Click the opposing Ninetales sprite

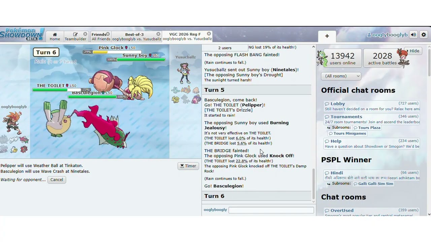tap(140, 87)
